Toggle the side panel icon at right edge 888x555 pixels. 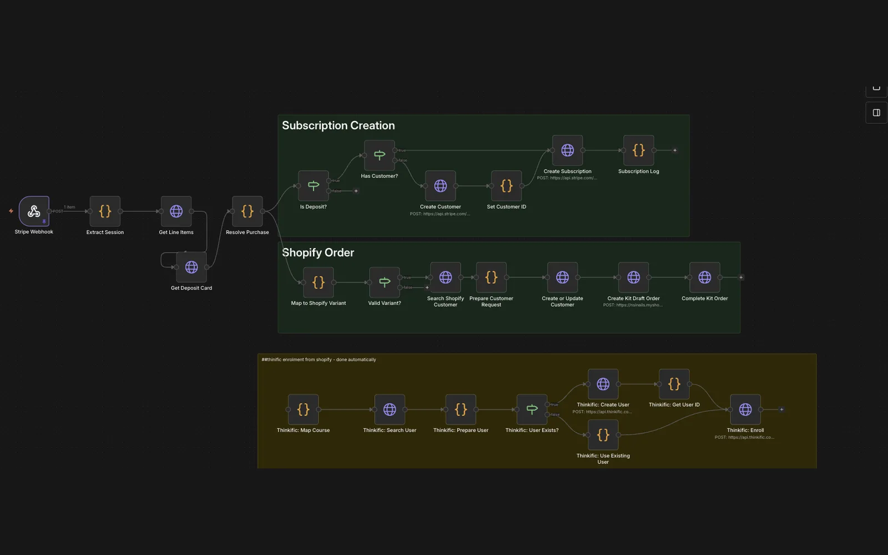click(876, 113)
